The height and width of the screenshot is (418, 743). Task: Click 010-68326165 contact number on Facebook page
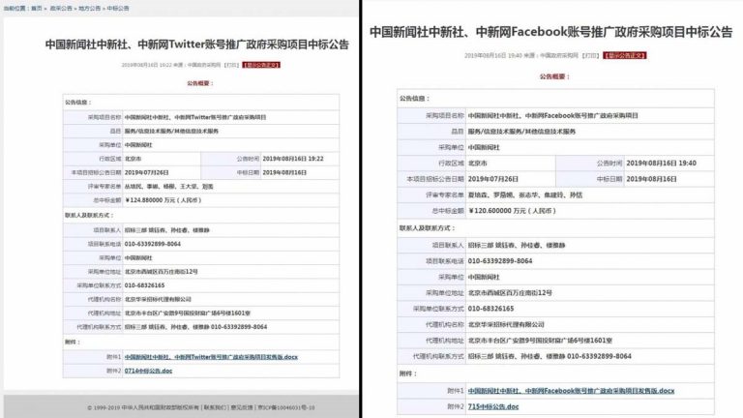click(x=490, y=309)
